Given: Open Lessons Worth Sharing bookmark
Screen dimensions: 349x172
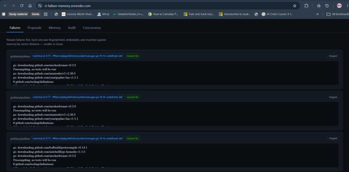Looking at the screenshot, I should [78, 14].
